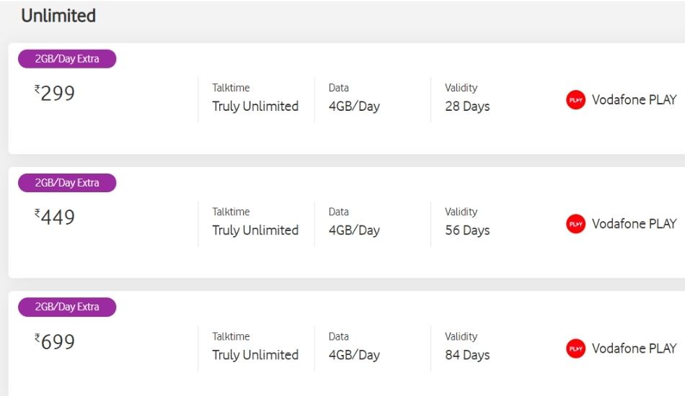Click 4GB/Day data on ₹699 plan
685x396 pixels.
354,355
